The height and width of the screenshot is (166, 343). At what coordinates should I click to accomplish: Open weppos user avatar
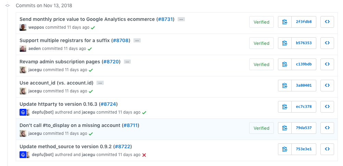point(23,27)
